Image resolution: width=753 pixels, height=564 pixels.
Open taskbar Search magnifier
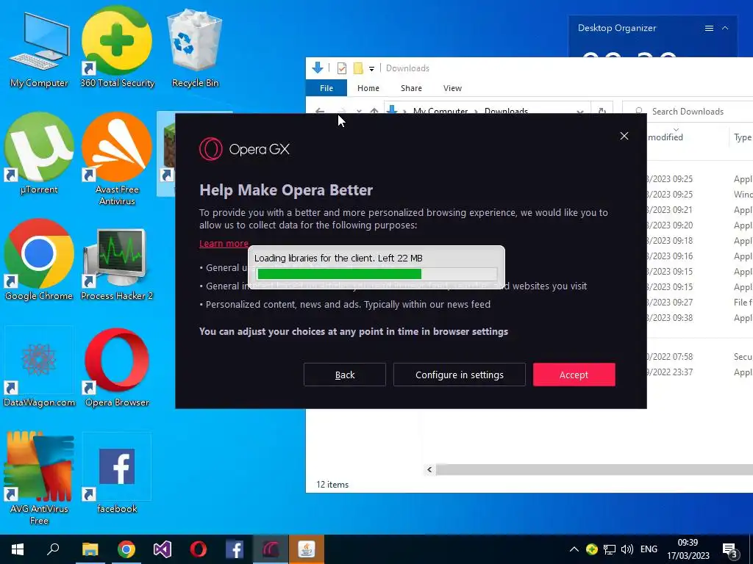[x=53, y=549]
